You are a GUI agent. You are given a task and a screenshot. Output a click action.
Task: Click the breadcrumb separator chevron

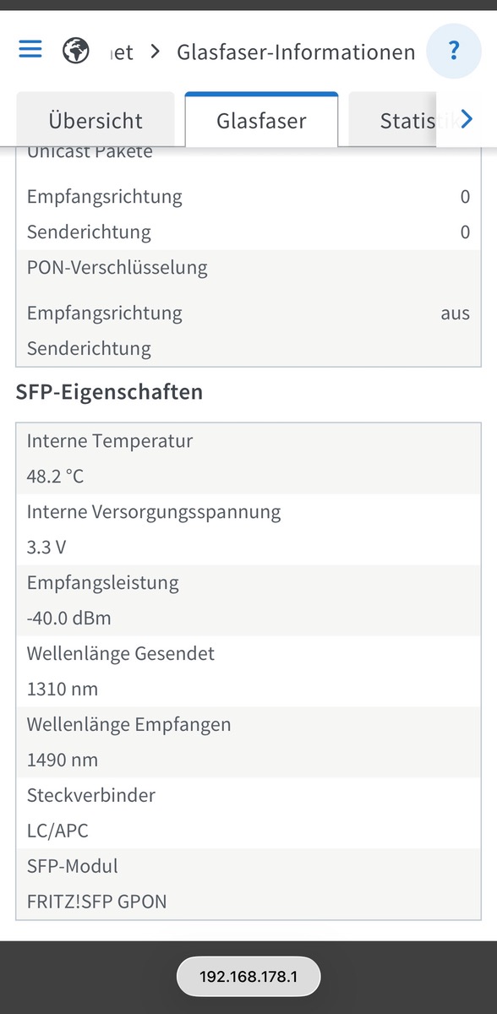coord(155,52)
